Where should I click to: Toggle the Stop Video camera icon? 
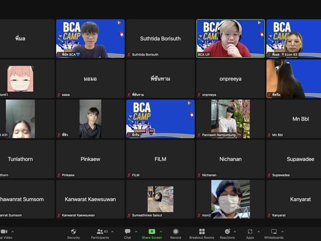pyautogui.click(x=4, y=231)
